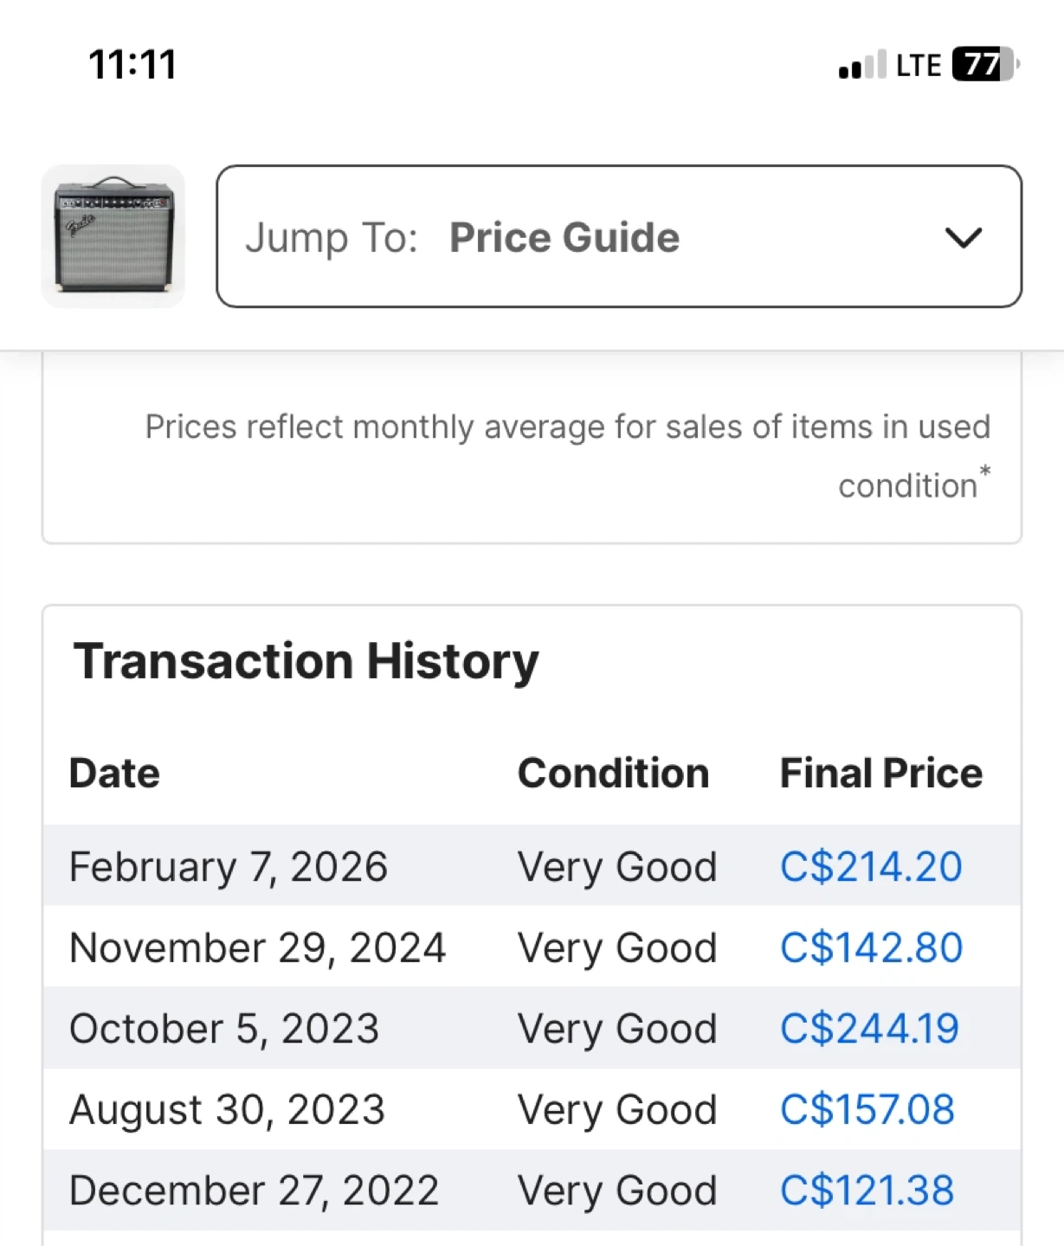Screen dimensions: 1064x1246
Task: Tap the cellular signal strength bars
Action: 861,65
